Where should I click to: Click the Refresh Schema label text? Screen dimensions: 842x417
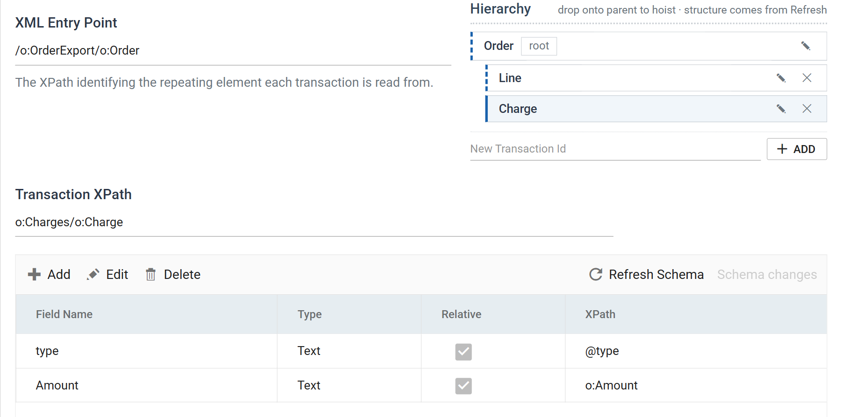pyautogui.click(x=656, y=274)
